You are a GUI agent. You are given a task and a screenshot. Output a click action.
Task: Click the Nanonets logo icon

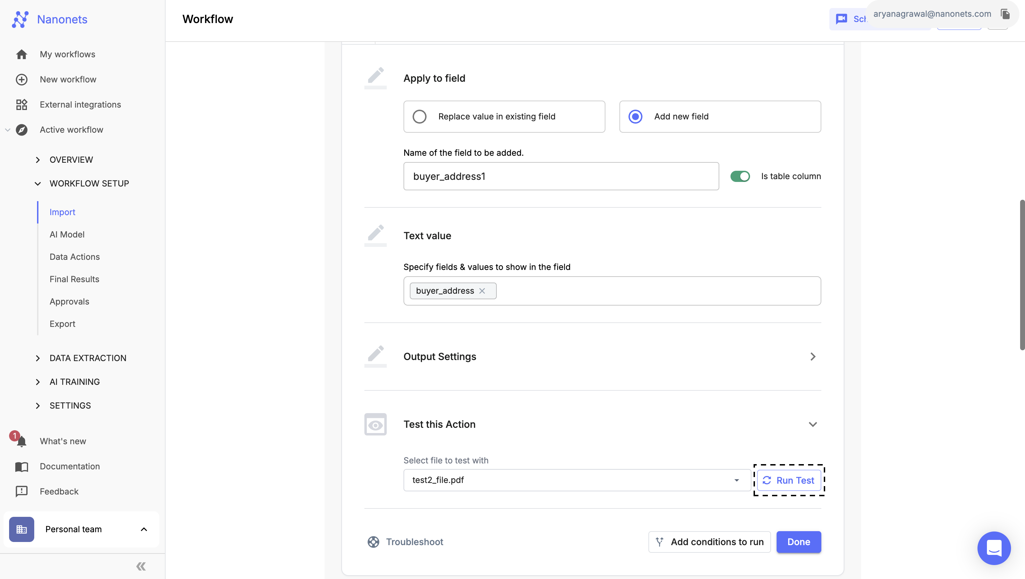(x=20, y=20)
